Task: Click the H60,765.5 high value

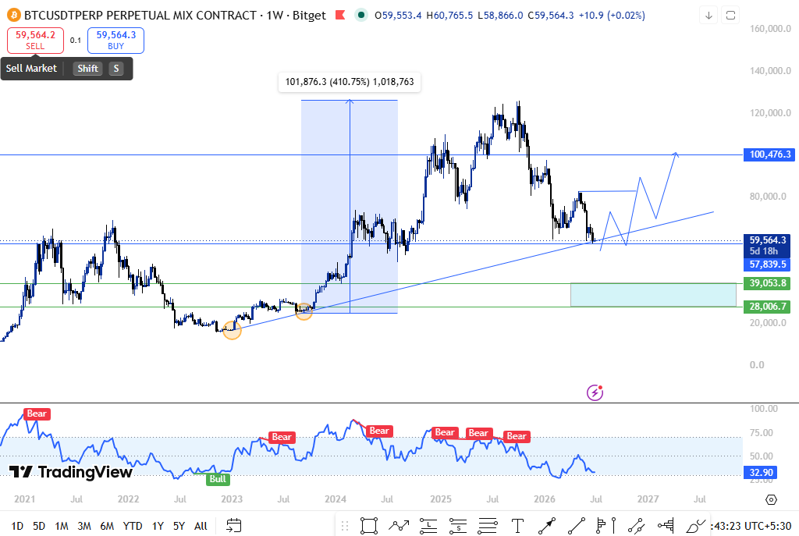Action: (449, 16)
